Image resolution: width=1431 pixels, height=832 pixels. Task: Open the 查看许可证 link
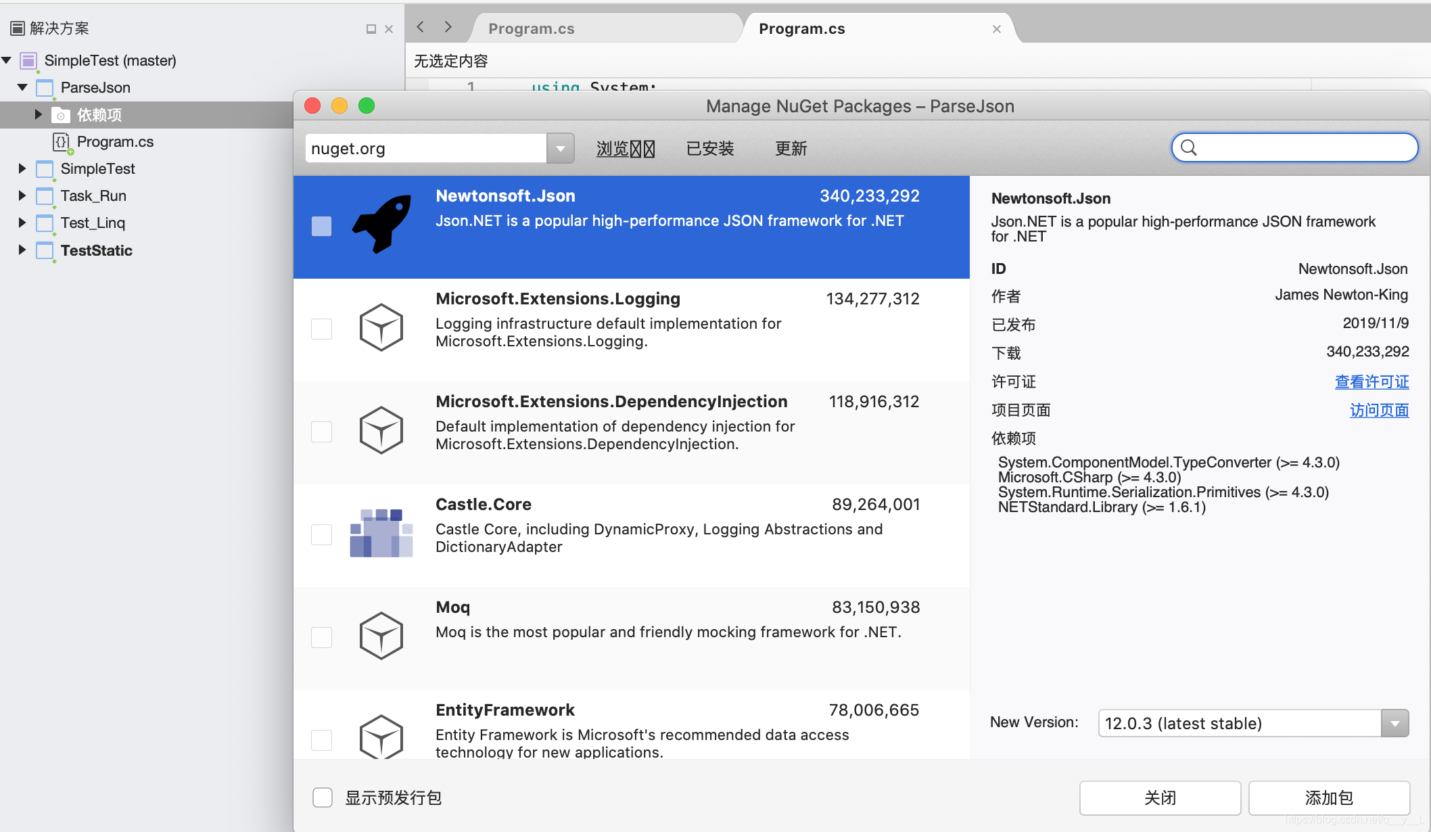(x=1371, y=382)
